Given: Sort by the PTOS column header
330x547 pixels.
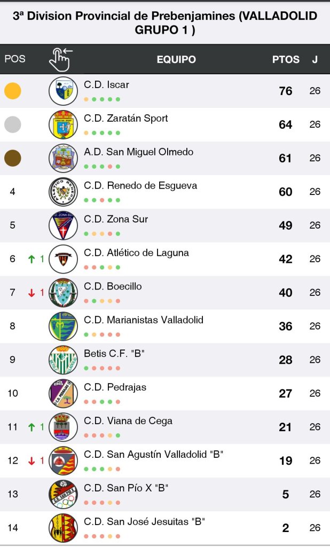Looking at the screenshot, I should click(286, 59).
